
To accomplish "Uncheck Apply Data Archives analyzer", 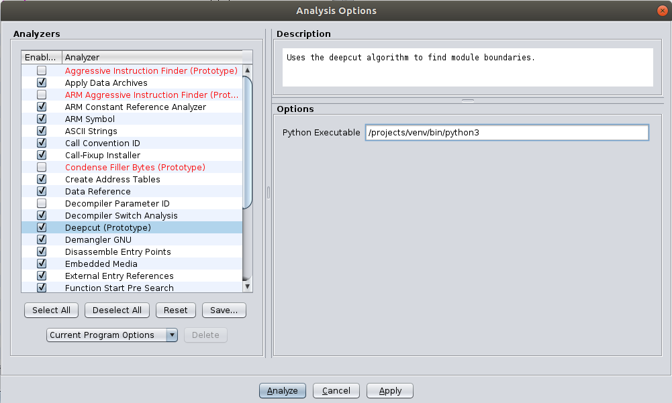I will [42, 82].
